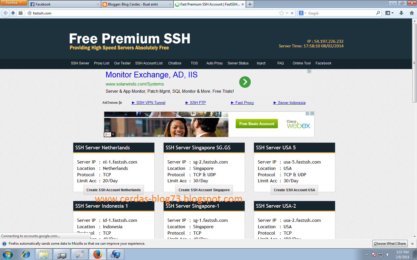Open the Chatbox page
The image size is (417, 260).
click(175, 63)
